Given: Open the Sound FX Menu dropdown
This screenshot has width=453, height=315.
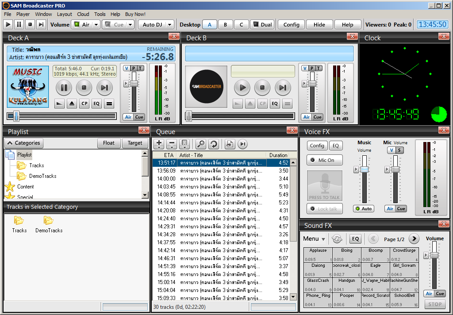Looking at the screenshot, I should [314, 239].
